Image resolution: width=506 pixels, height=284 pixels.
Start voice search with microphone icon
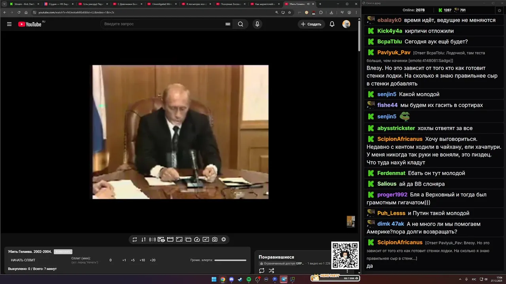(257, 24)
